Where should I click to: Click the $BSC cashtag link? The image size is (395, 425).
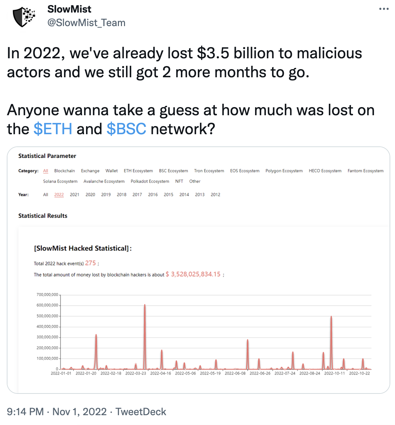pos(126,129)
